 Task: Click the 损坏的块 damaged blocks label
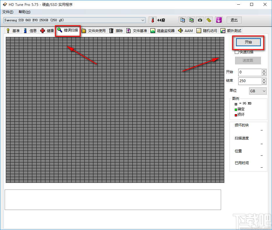[242, 125]
